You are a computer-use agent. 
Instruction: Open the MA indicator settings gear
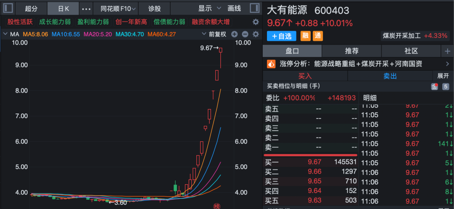point(256,34)
